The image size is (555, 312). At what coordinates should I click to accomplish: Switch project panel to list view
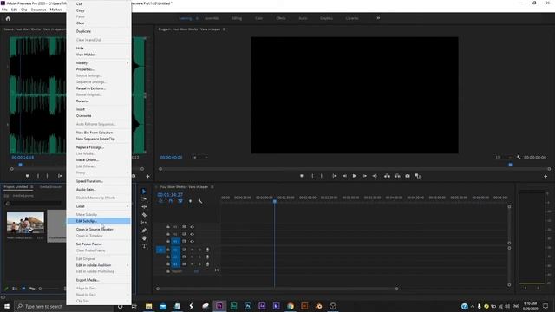click(x=15, y=289)
